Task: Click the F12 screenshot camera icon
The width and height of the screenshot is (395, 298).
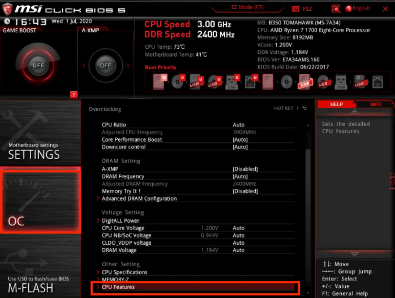Action: click(x=295, y=9)
